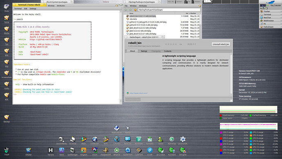Launch the LazarusIDE icon

(183, 139)
